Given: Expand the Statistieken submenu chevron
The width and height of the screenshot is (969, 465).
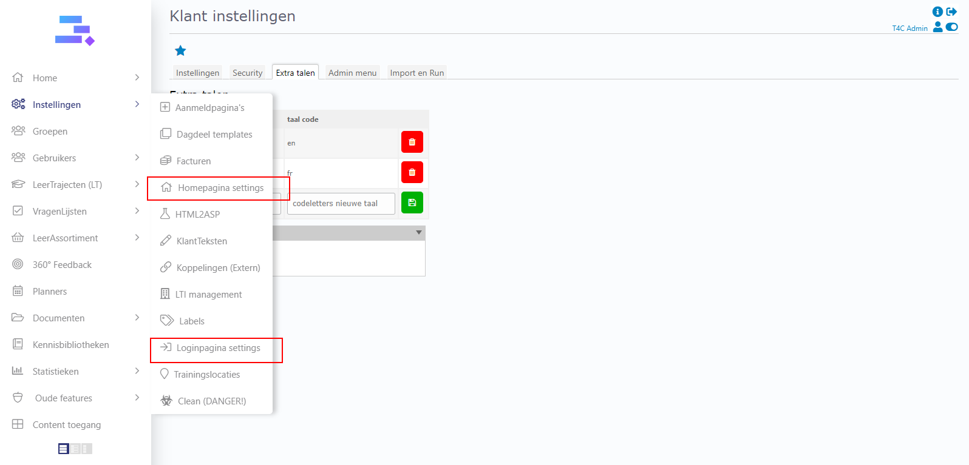Looking at the screenshot, I should pos(137,371).
